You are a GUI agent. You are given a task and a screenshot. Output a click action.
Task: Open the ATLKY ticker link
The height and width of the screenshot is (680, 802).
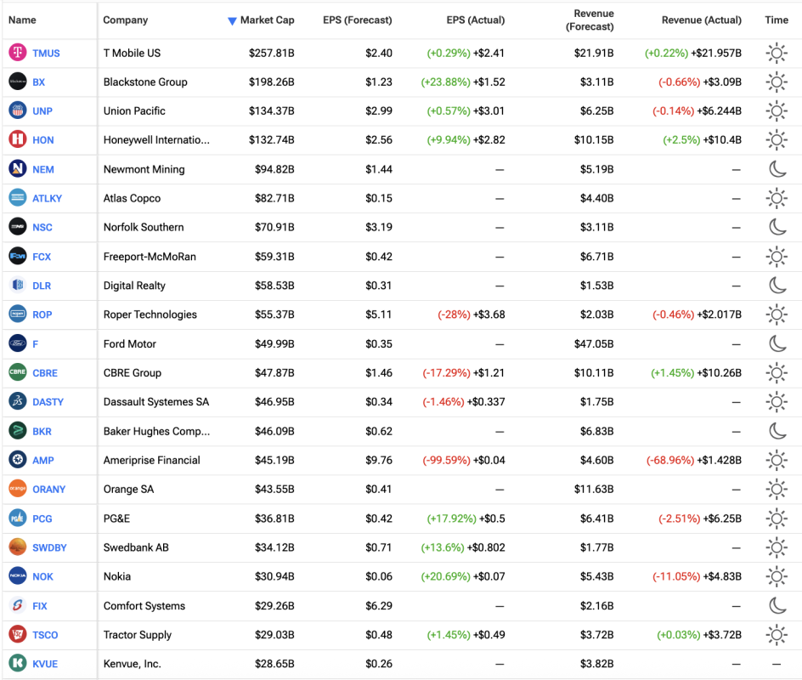tap(47, 199)
